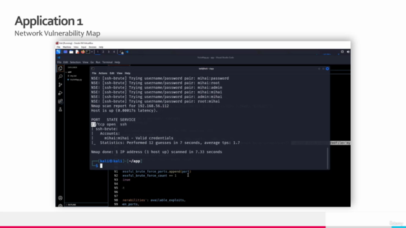Open VirtualBox Devices menu

pyautogui.click(x=93, y=47)
